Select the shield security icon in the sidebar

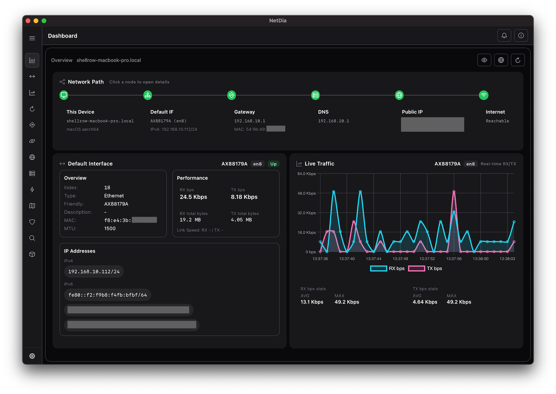[32, 222]
